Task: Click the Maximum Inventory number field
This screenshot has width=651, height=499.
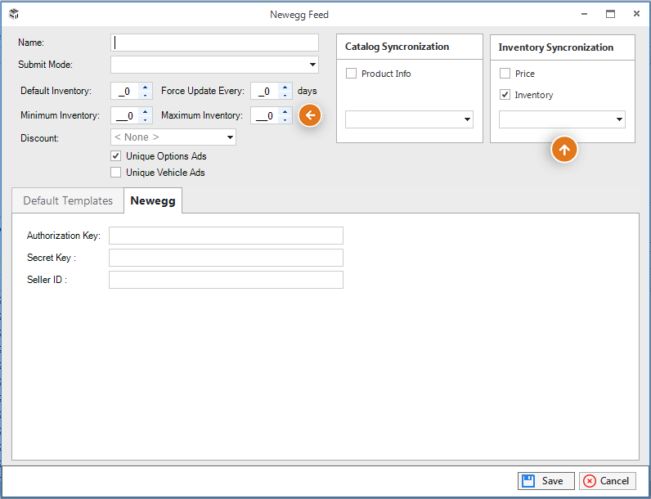Action: tap(265, 115)
